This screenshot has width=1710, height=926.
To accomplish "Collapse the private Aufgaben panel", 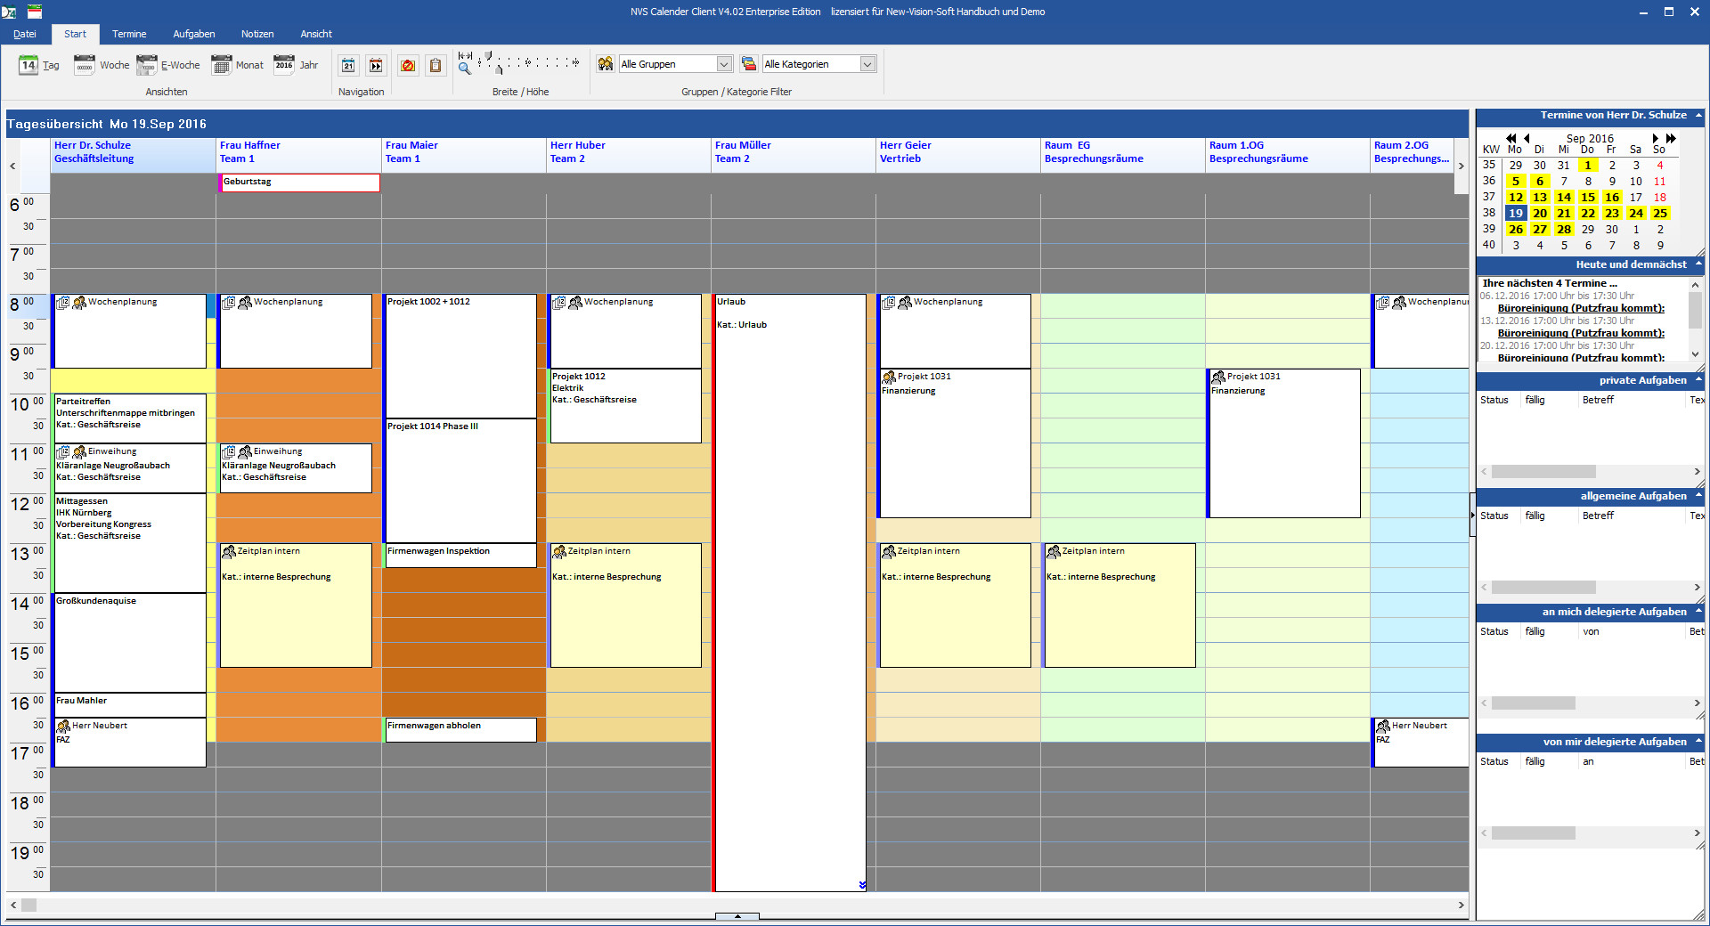I will [1698, 380].
